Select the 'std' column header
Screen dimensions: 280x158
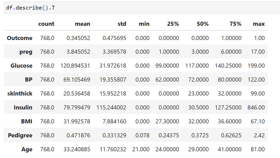(122, 24)
